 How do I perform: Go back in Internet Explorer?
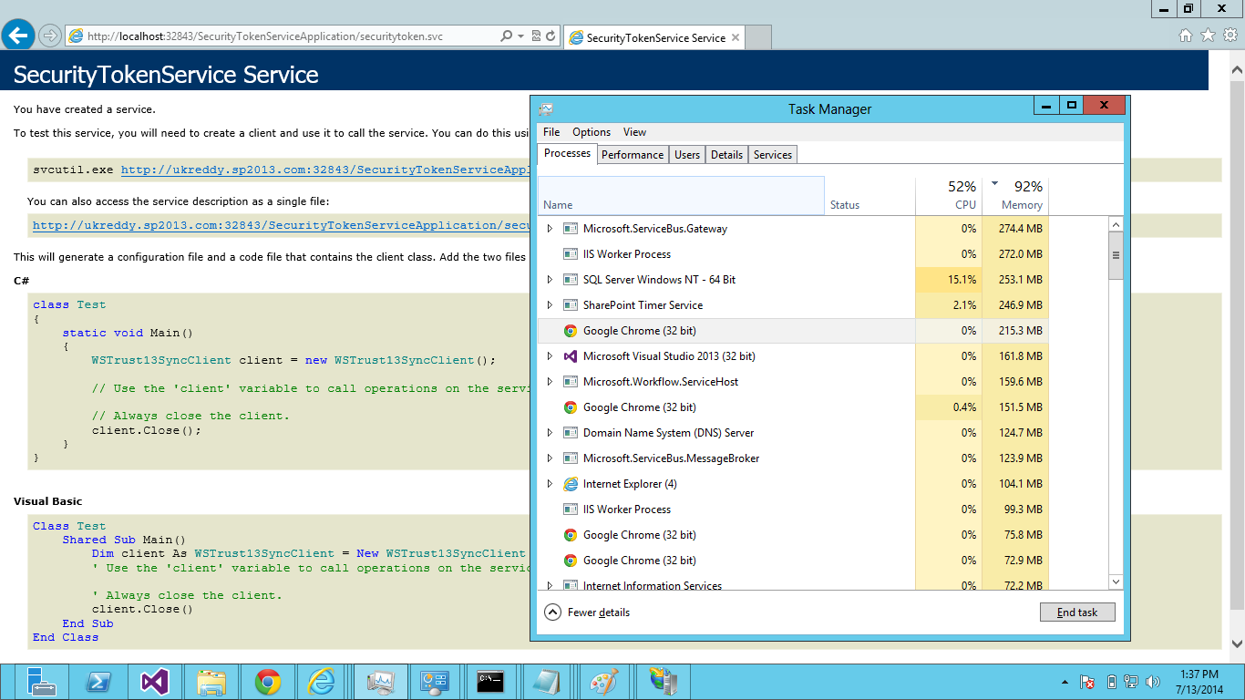click(x=18, y=36)
